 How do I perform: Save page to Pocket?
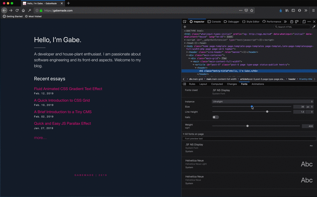tap(246, 10)
